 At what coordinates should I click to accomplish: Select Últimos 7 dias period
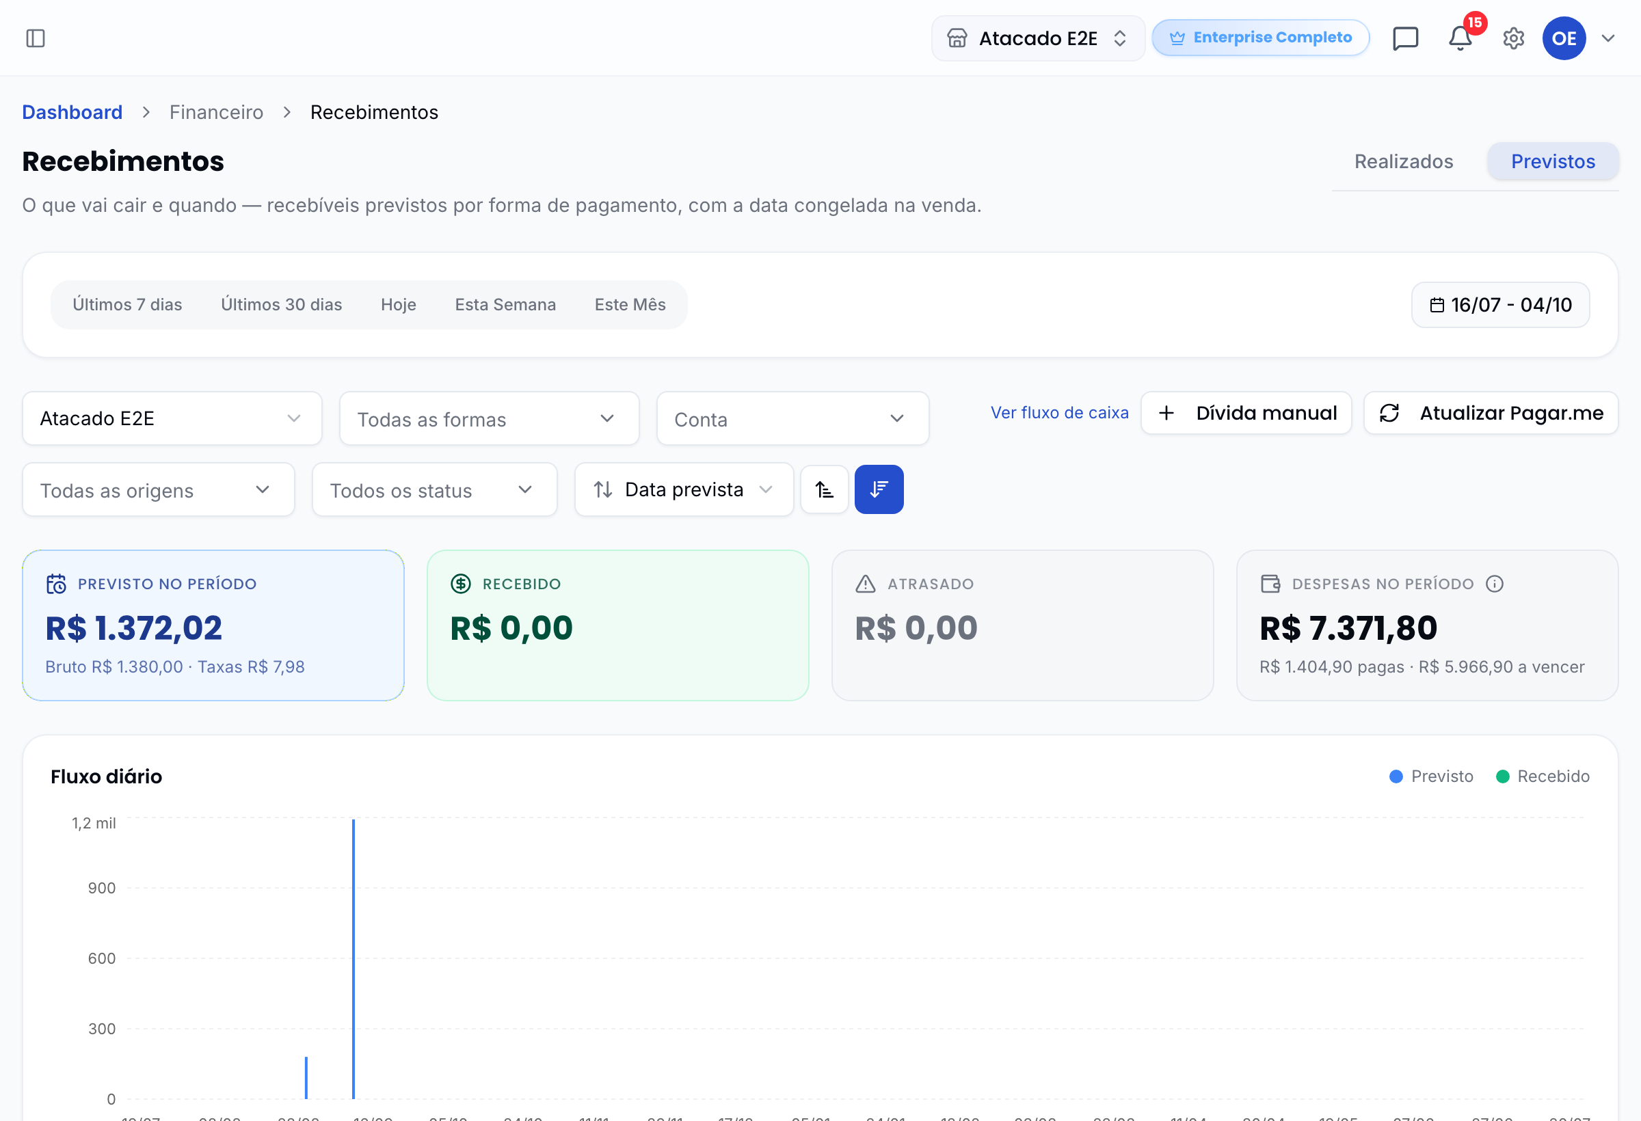pos(127,305)
